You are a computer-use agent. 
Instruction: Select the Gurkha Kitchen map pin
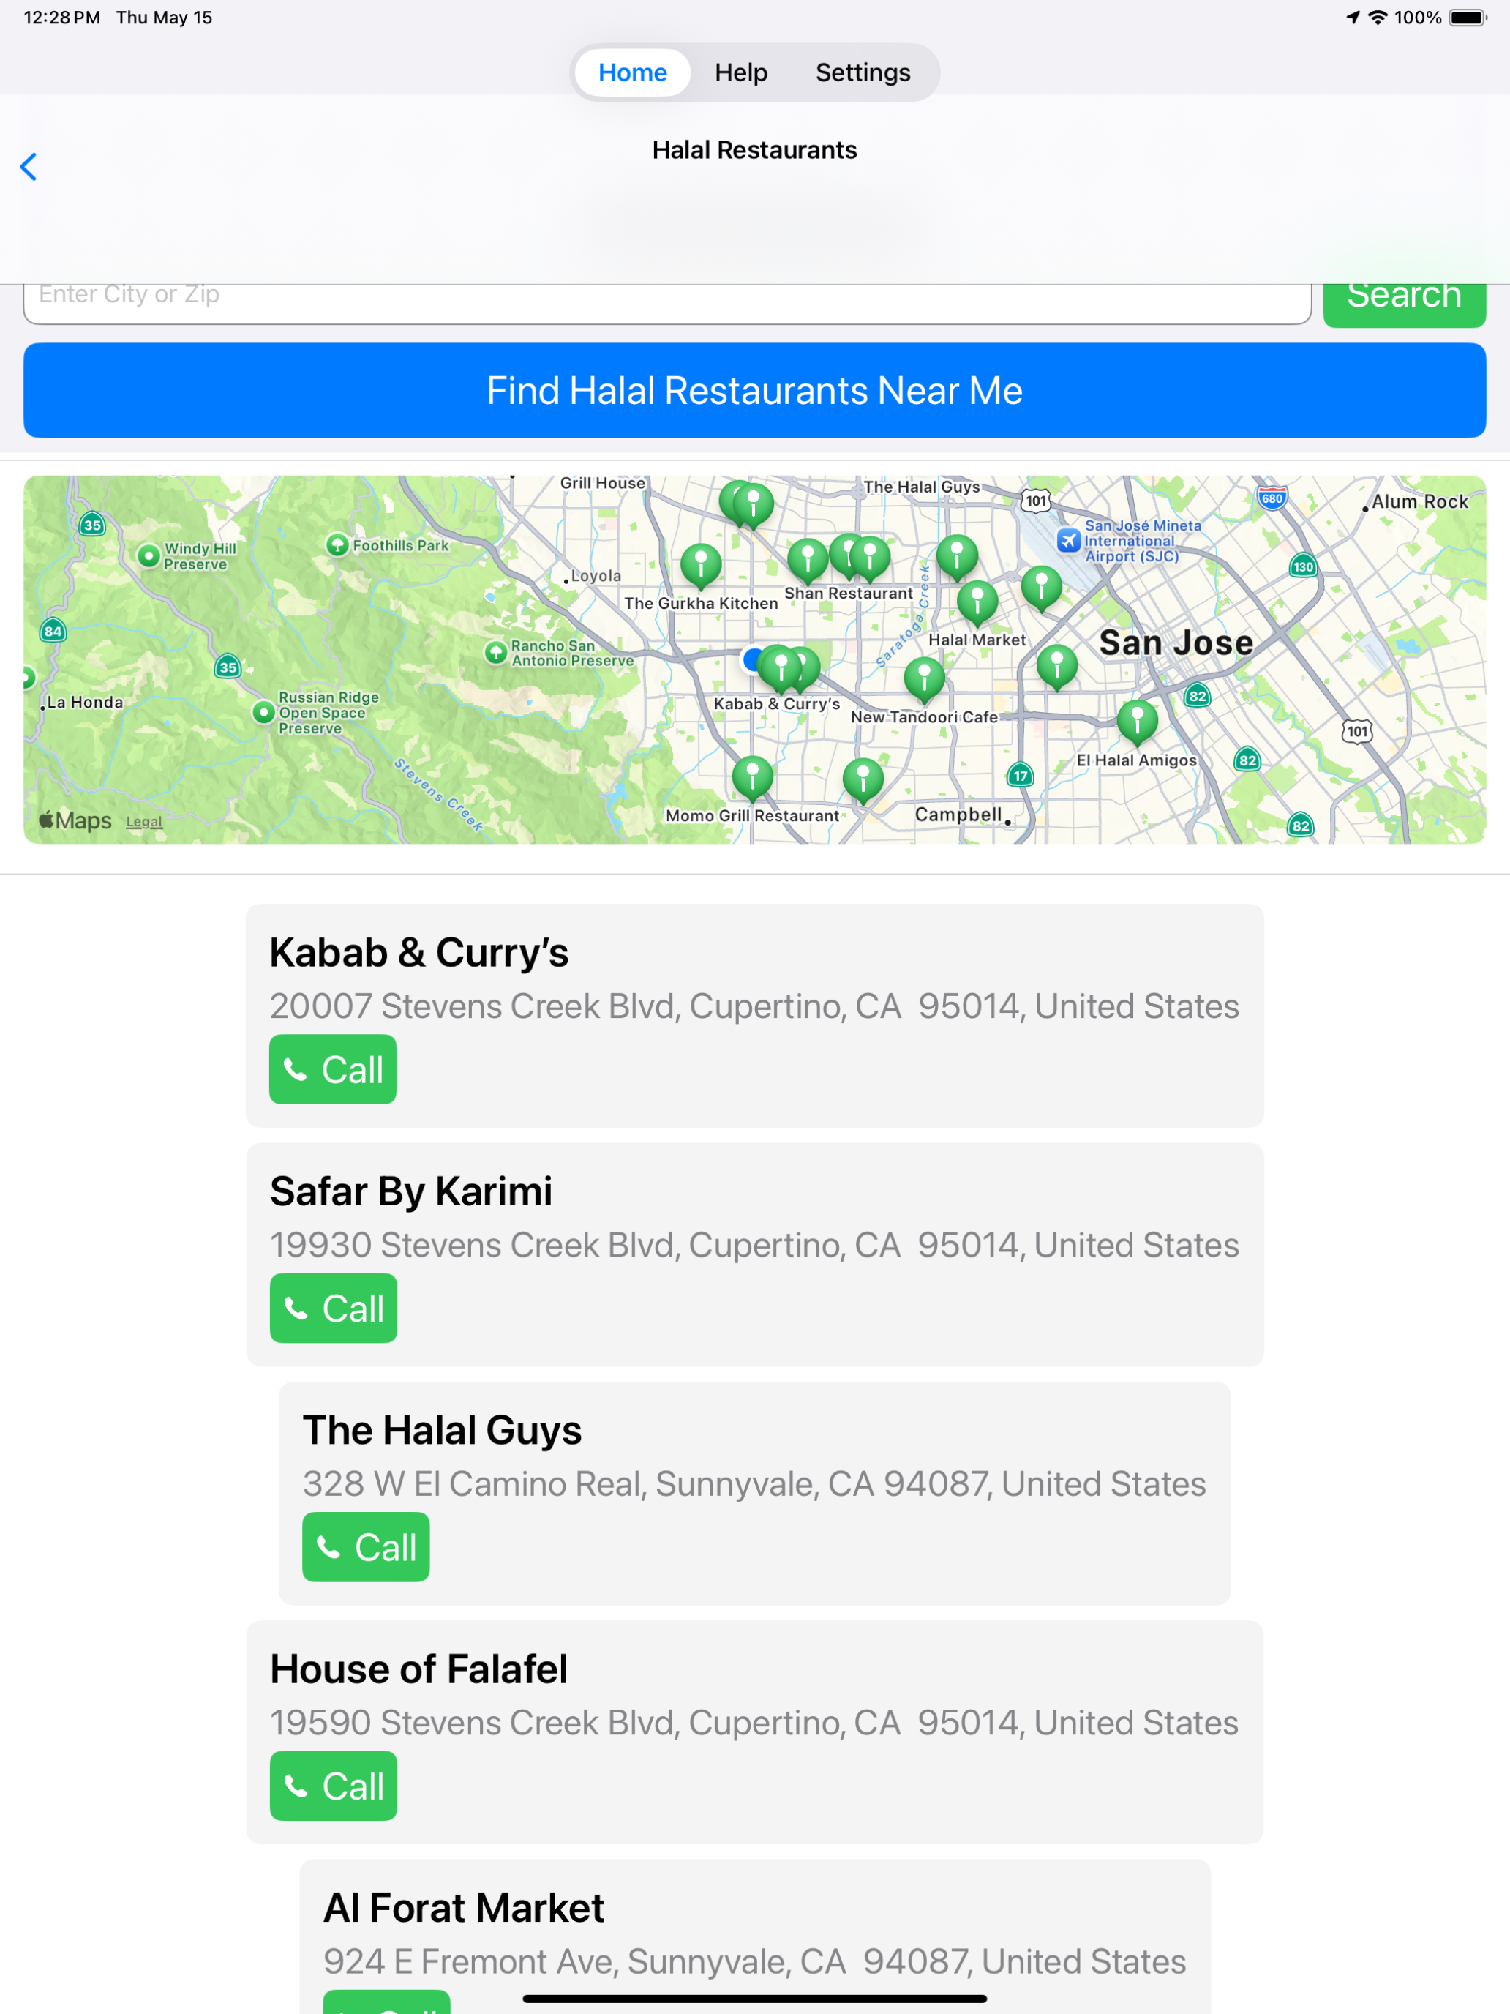coord(701,566)
